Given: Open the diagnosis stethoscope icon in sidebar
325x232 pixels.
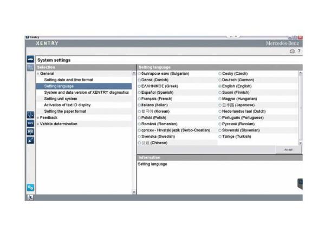Looking at the screenshot, I should 30,115.
